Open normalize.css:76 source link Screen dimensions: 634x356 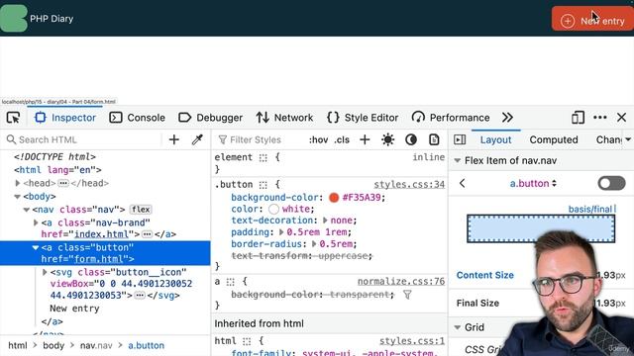coord(401,281)
